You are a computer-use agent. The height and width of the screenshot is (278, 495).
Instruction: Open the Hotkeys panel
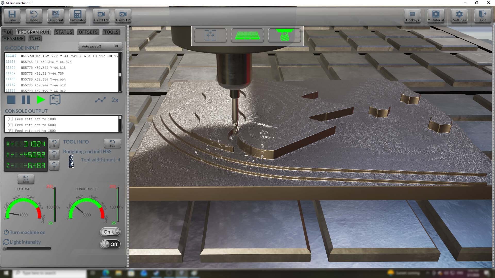pyautogui.click(x=412, y=16)
